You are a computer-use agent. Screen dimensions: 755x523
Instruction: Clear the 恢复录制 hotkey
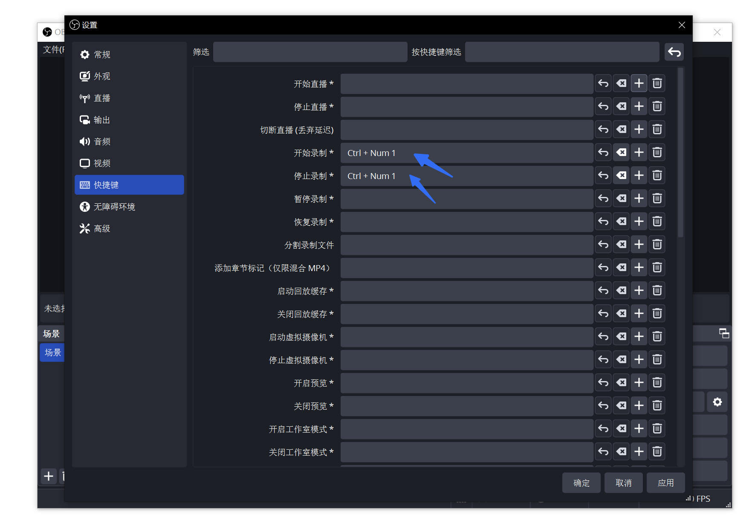click(x=621, y=222)
